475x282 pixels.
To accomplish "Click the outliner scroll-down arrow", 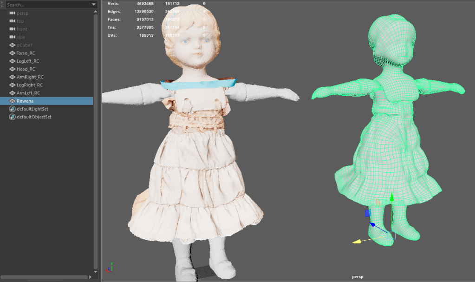I will [96, 271].
